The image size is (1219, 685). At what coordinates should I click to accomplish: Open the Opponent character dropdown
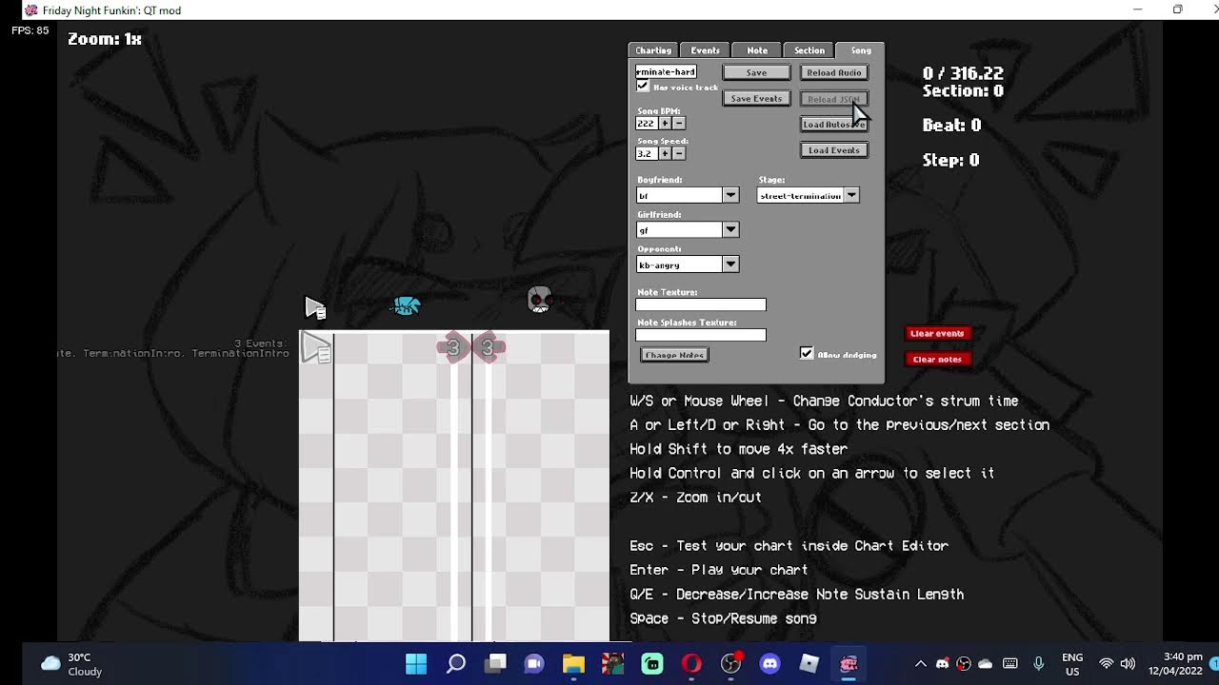coord(730,264)
